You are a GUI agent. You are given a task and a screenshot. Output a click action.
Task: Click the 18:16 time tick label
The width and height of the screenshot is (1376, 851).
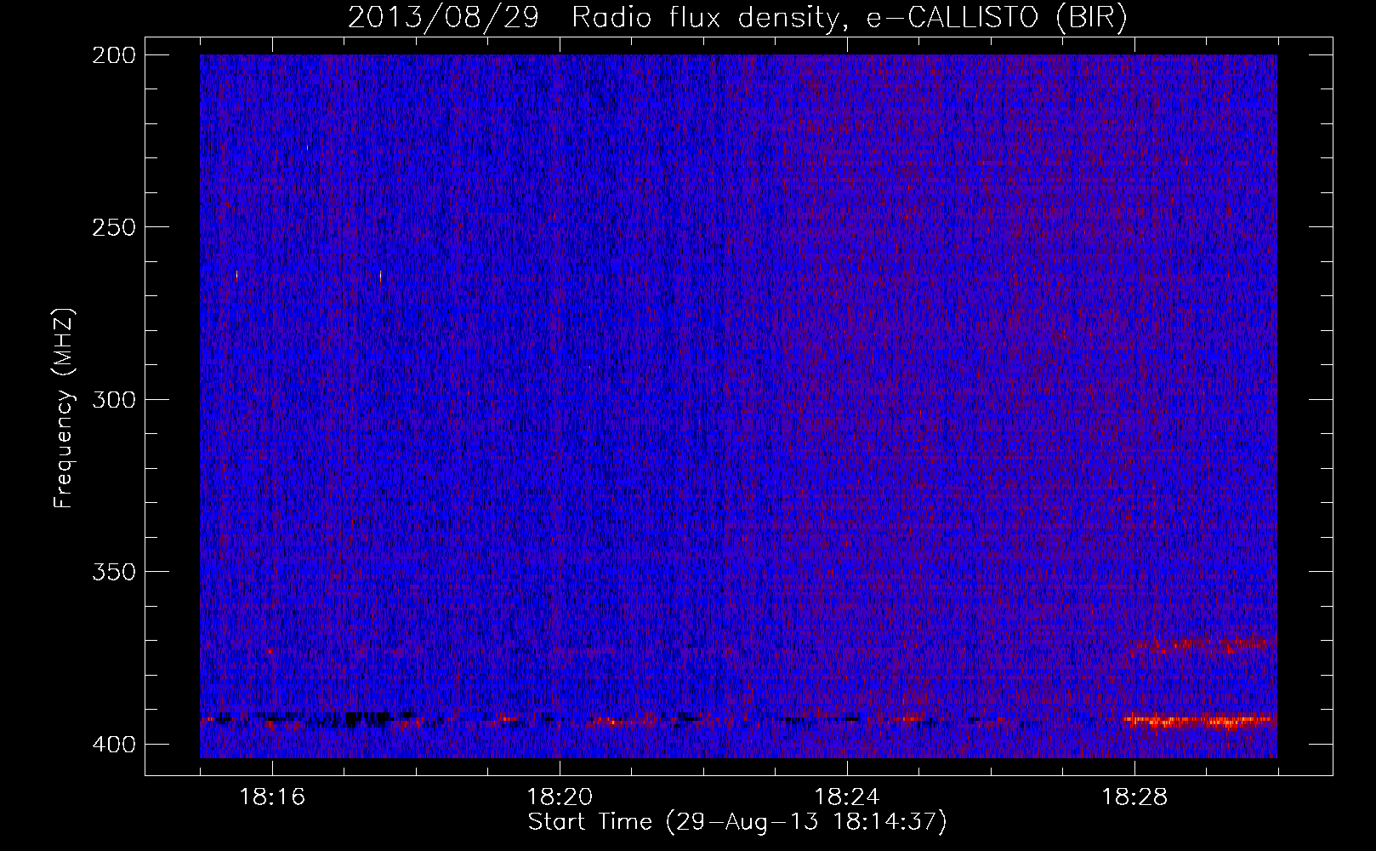[272, 797]
